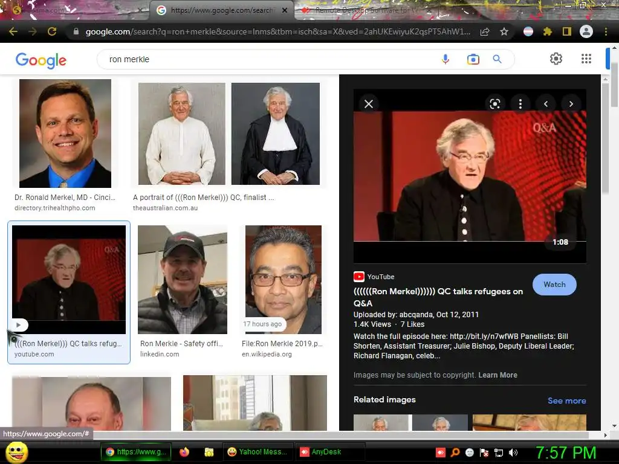Click the site lock icon in address bar

[76, 31]
